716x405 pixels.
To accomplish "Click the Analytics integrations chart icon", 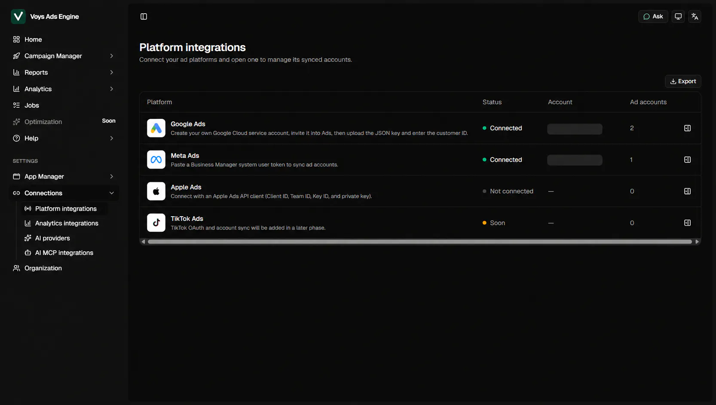I will (x=28, y=224).
